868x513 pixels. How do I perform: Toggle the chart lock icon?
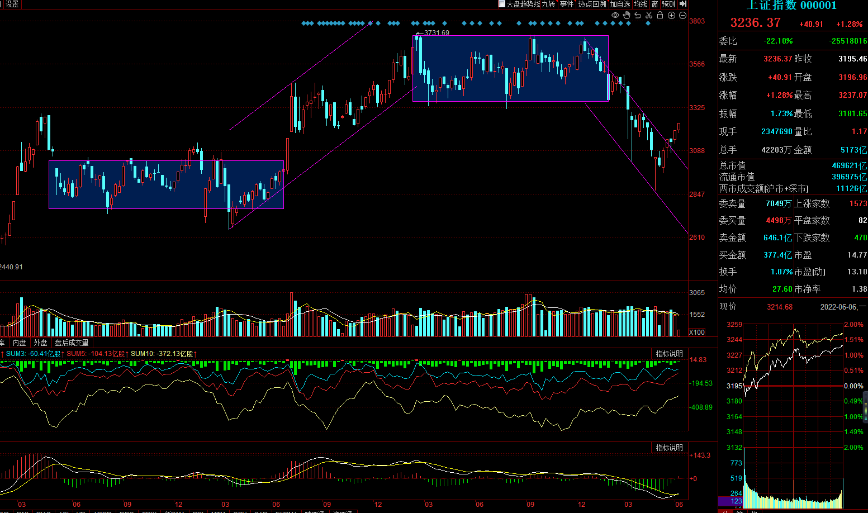pyautogui.click(x=660, y=16)
